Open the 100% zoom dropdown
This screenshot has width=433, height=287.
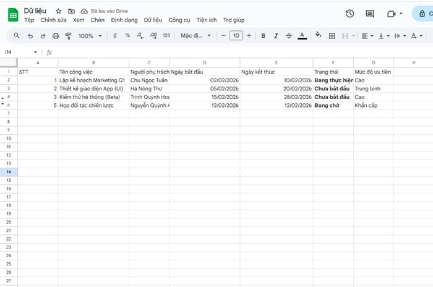click(90, 36)
